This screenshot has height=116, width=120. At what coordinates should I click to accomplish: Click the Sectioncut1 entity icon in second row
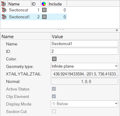coord(4,17)
